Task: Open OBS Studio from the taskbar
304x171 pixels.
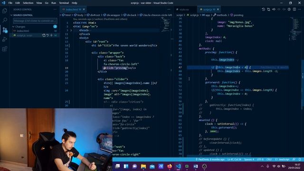Action: [204, 166]
